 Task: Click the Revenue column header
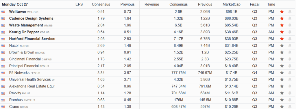pyautogui.click(x=152, y=4)
